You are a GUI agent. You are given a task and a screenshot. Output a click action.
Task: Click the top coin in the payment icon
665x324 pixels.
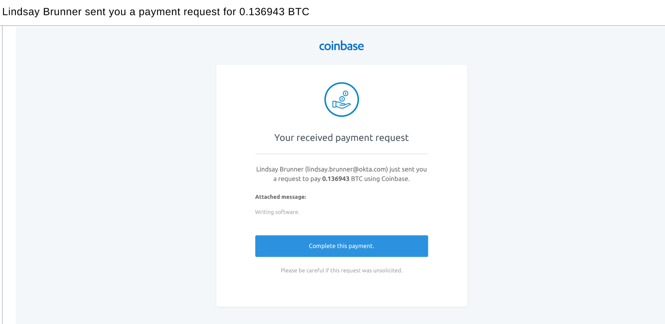[345, 94]
